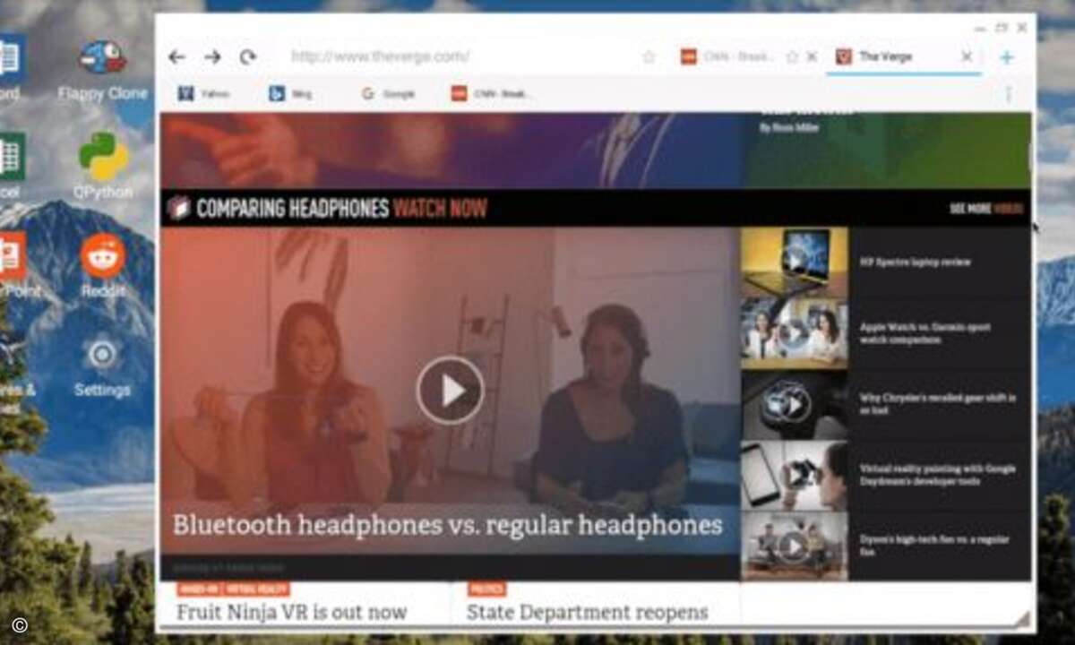Image resolution: width=1075 pixels, height=645 pixels.
Task: Reload the page with the refresh icon
Action: pyautogui.click(x=247, y=57)
